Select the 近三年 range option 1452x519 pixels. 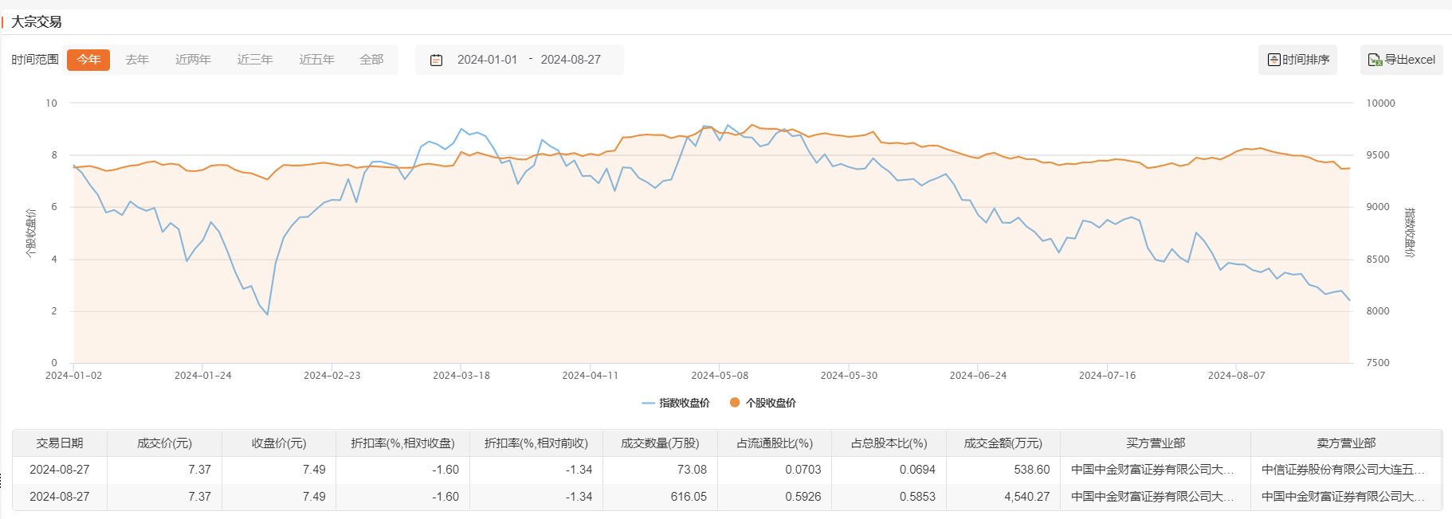pyautogui.click(x=255, y=60)
